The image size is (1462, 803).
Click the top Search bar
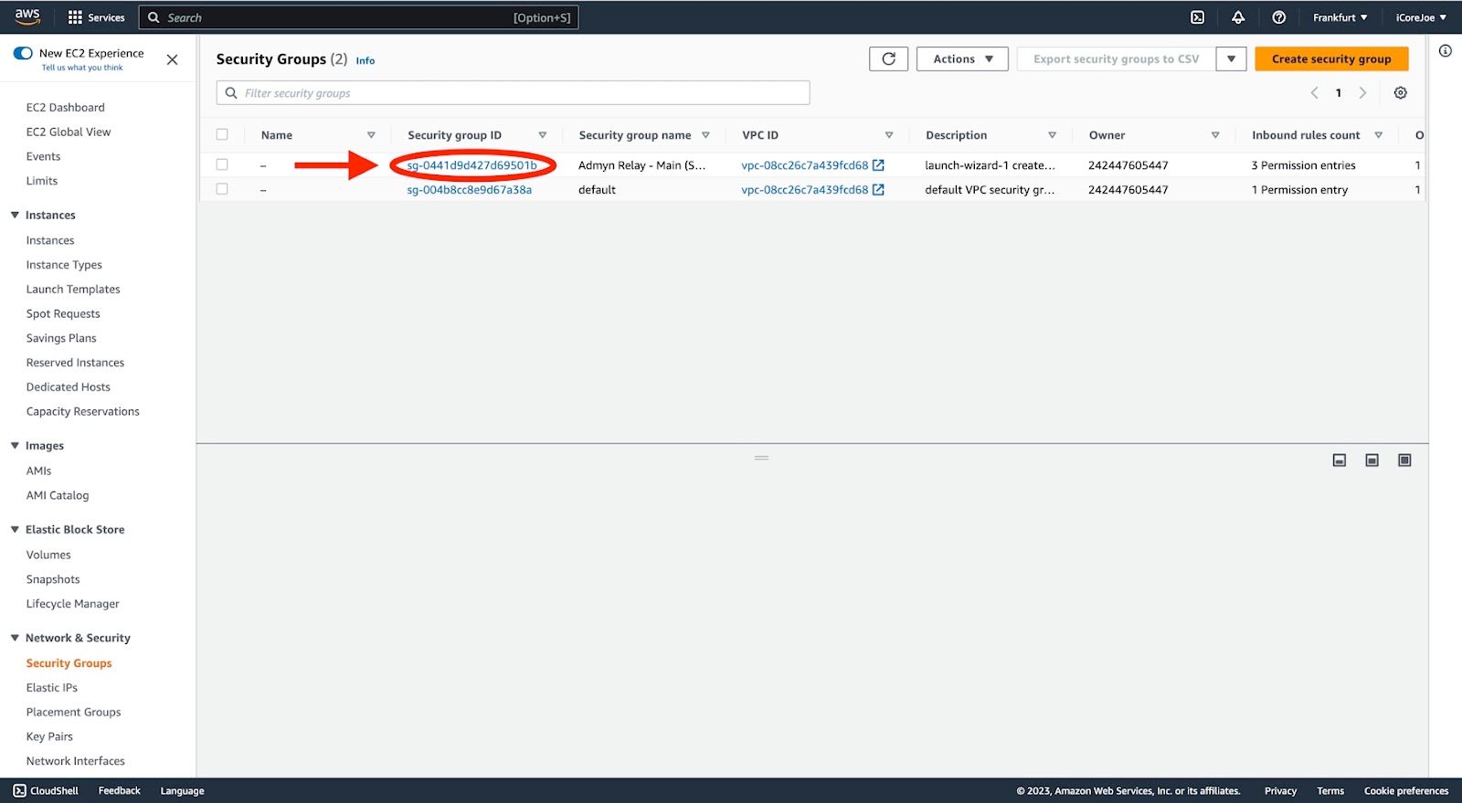point(358,17)
